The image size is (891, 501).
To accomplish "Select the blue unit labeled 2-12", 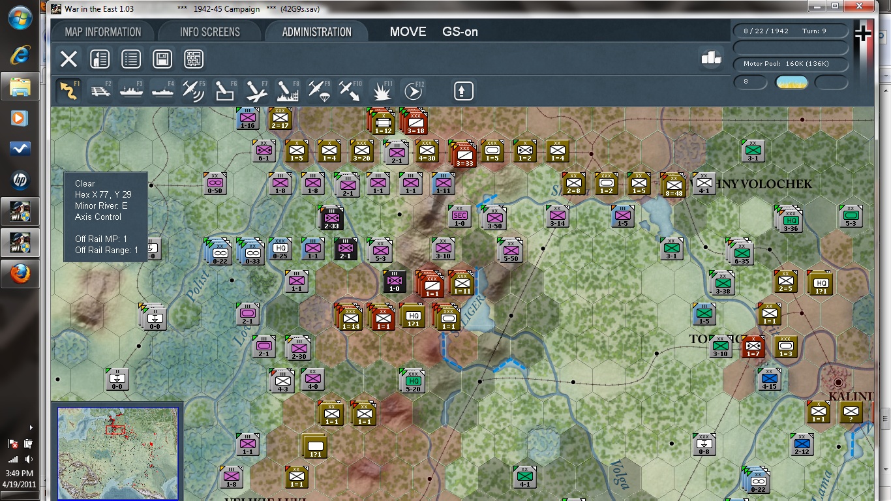I will point(802,444).
